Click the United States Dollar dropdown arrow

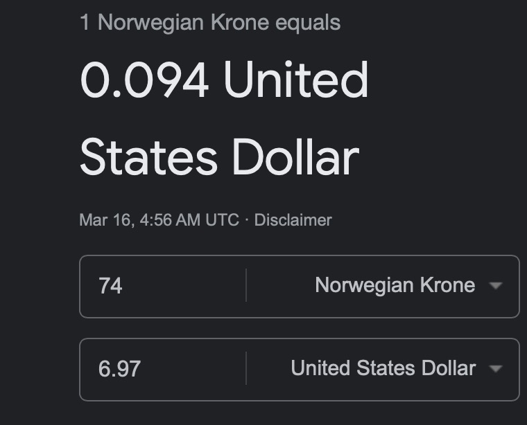496,369
